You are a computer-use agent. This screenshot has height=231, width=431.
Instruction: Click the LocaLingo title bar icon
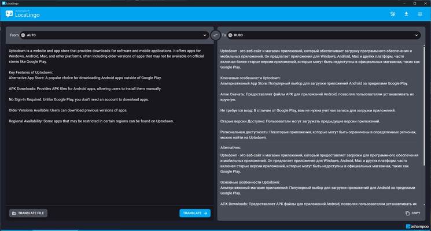(x=4, y=3)
